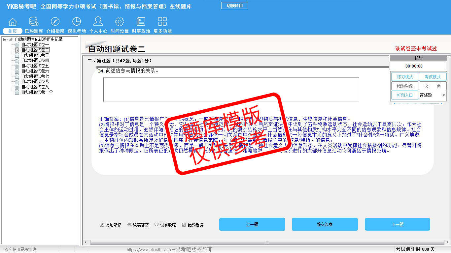Screen dimensions: 451x253
Task: Select 自动组题试卷九 in the tree
Action: 35,87
